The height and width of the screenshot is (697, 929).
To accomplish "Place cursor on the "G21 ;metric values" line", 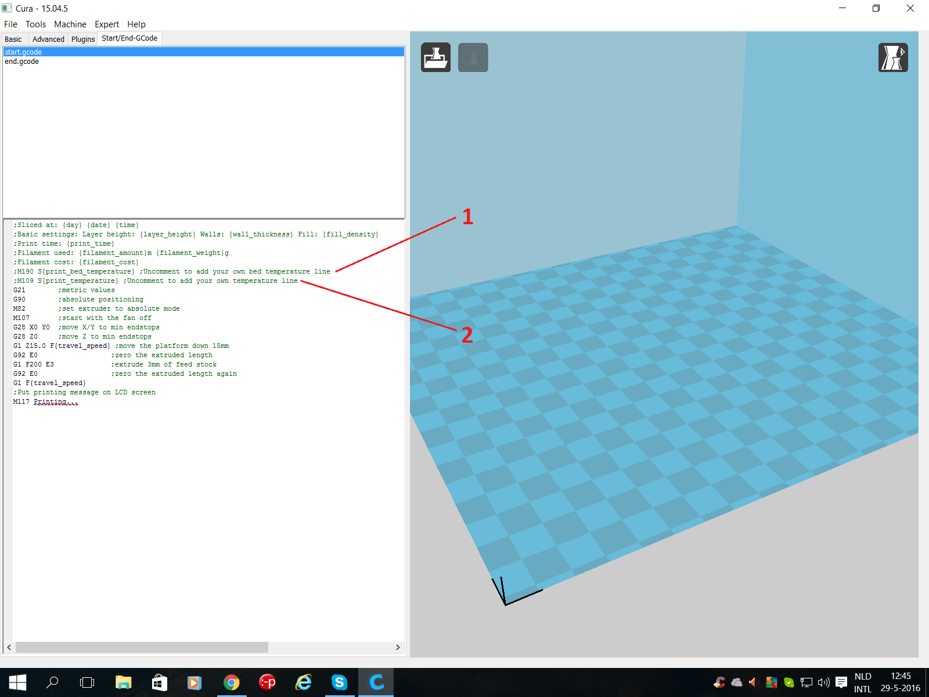I will (64, 290).
